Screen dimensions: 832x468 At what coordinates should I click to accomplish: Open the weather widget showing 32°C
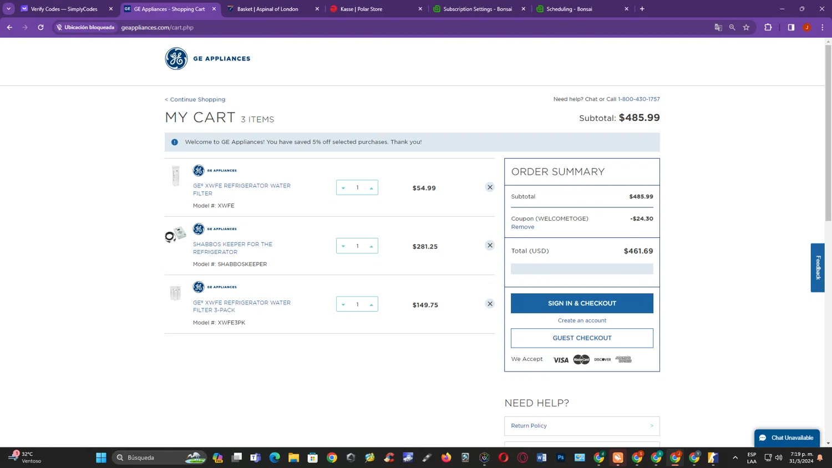coord(25,457)
